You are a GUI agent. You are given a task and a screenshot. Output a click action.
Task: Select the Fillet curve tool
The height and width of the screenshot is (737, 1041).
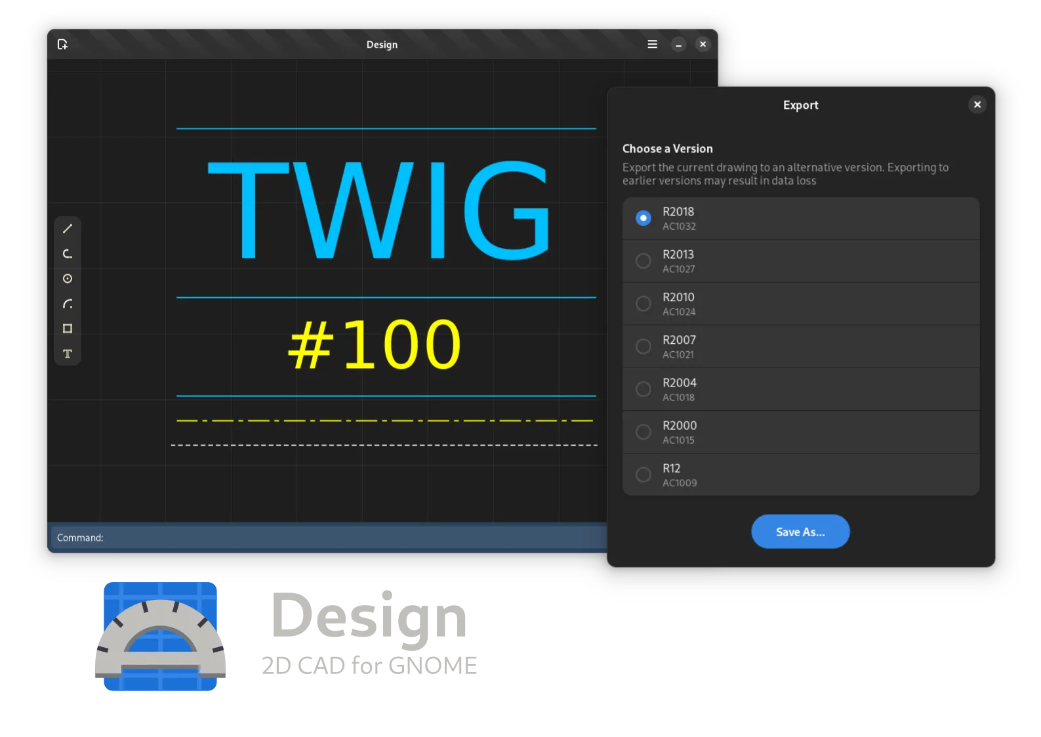point(68,304)
